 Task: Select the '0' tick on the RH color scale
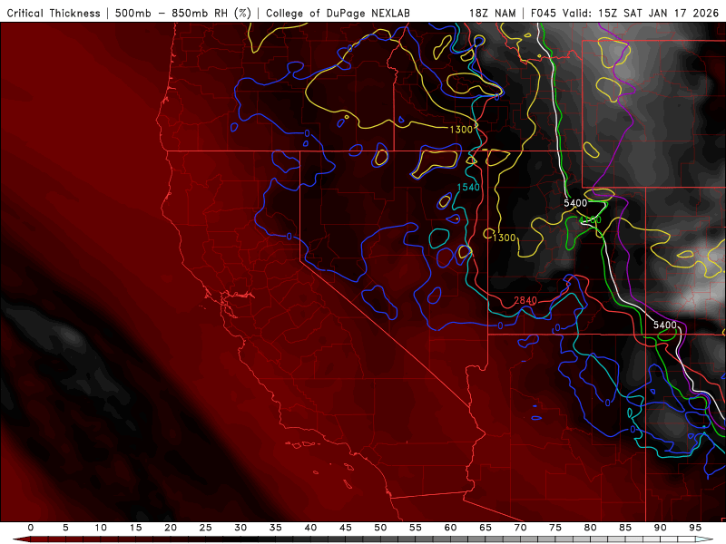pos(31,528)
